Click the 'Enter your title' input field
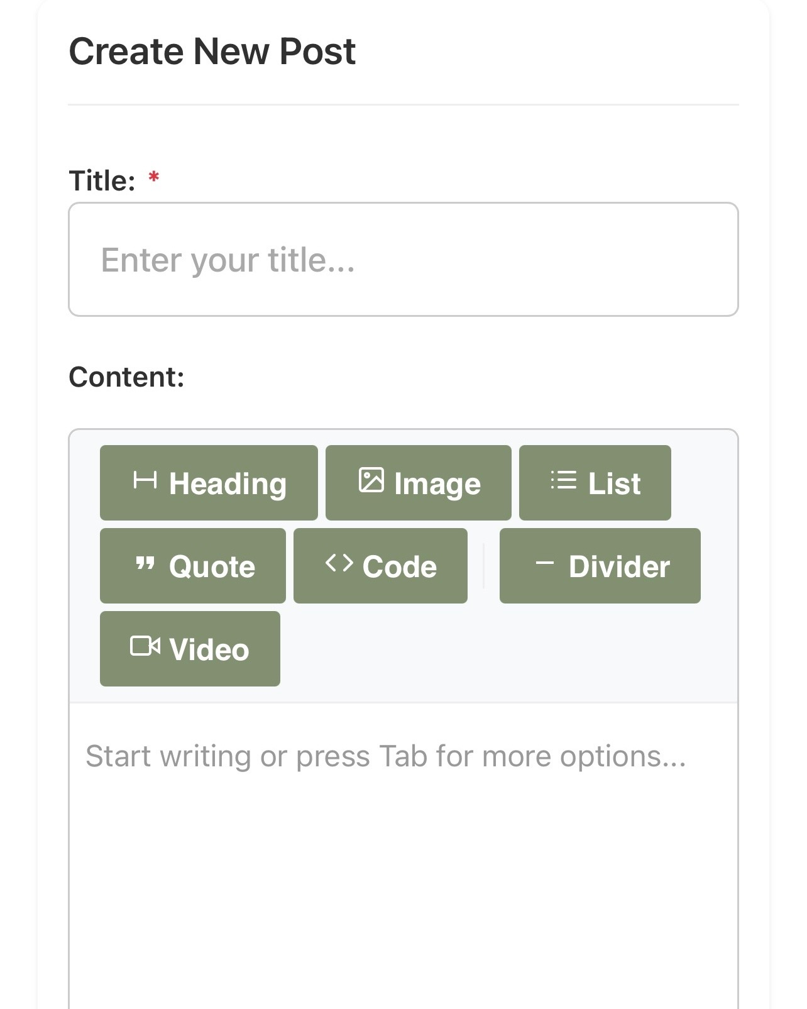The height and width of the screenshot is (1009, 807). tap(402, 258)
